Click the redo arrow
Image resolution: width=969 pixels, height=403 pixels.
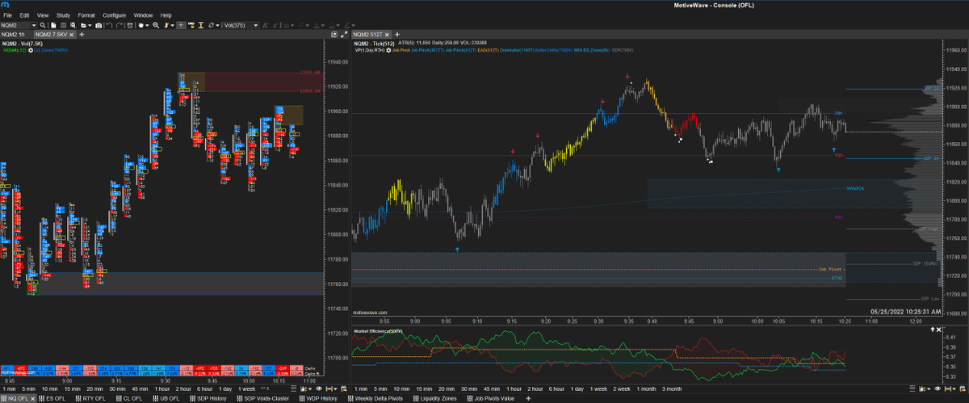click(x=120, y=25)
